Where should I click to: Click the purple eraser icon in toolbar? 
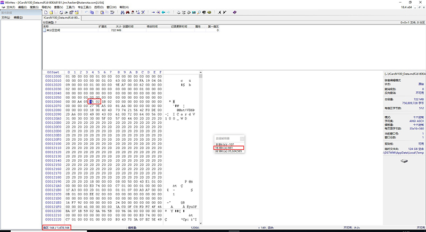235,12
